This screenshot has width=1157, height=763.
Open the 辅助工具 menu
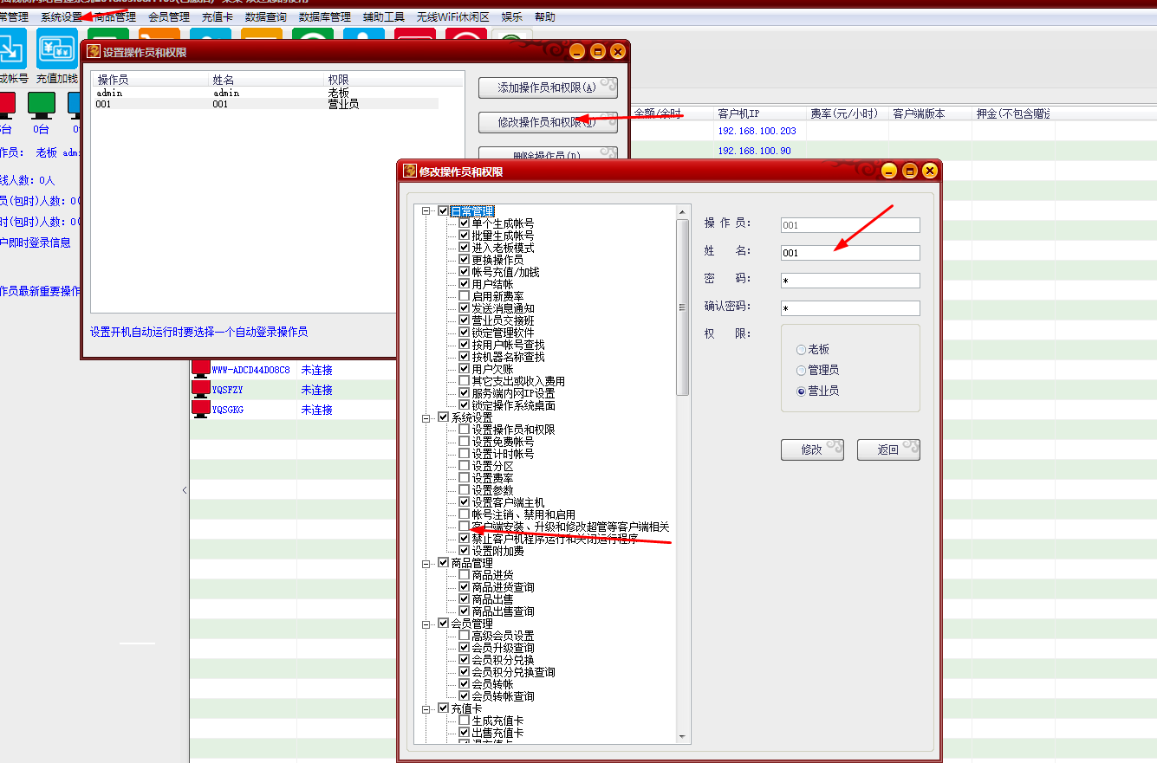pos(384,16)
